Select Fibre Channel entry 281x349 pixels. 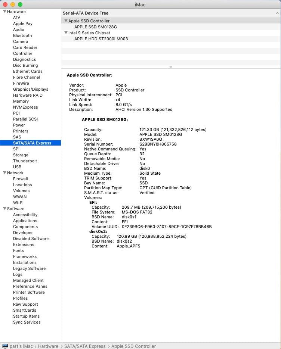(x=27, y=78)
